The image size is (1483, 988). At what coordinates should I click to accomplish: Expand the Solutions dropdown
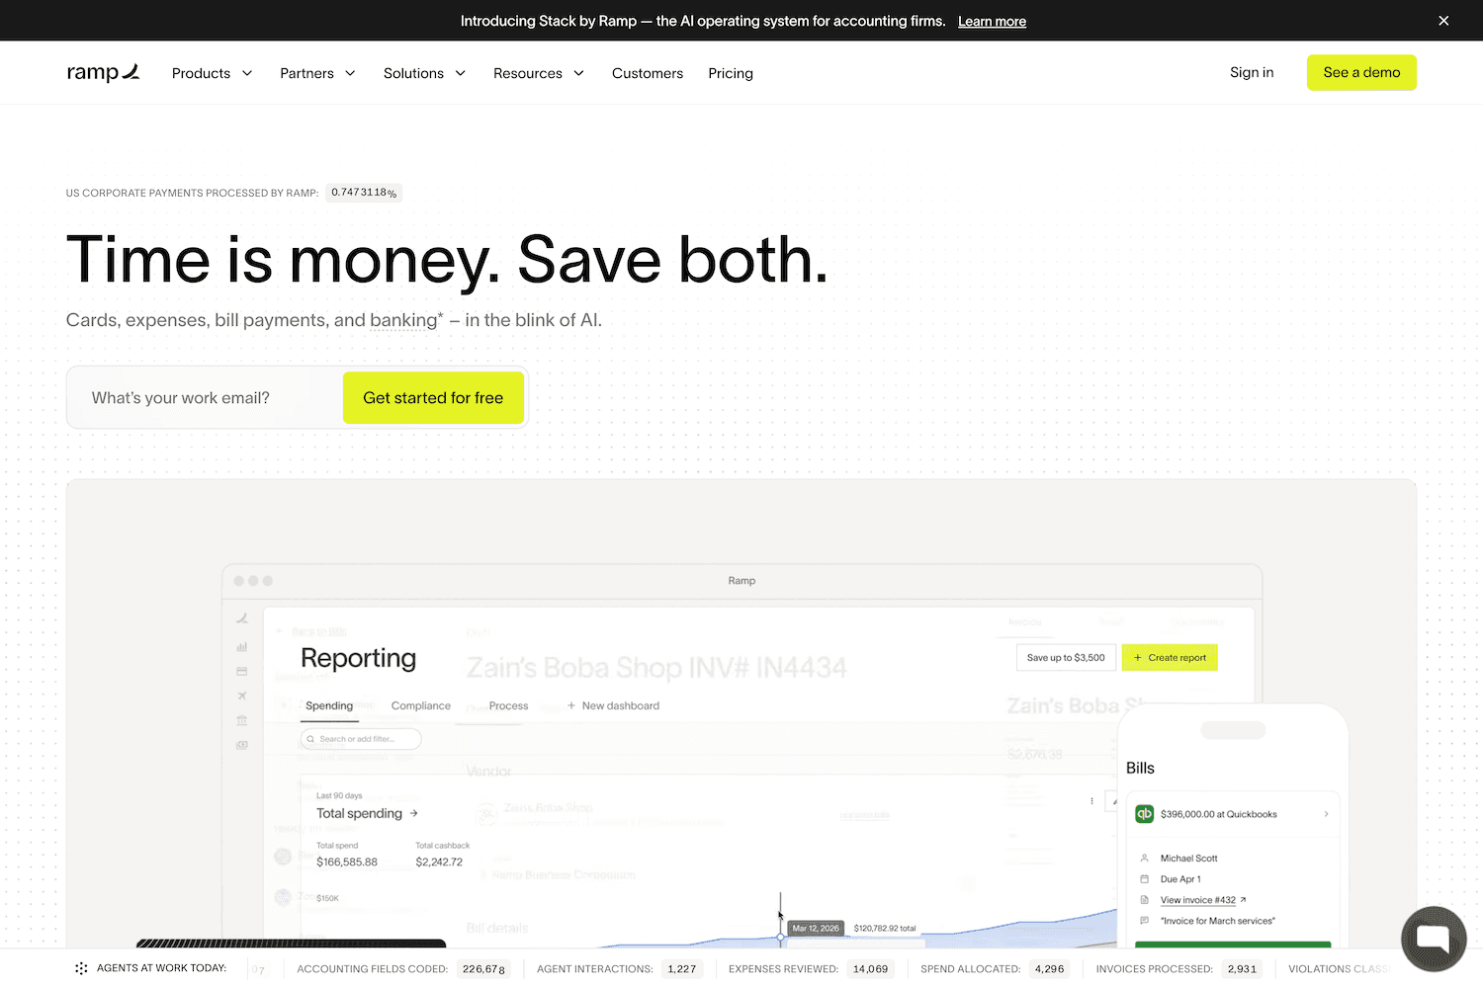[x=424, y=73]
